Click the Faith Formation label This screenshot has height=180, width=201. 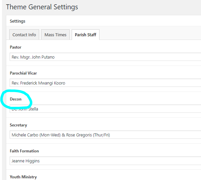[24, 151]
